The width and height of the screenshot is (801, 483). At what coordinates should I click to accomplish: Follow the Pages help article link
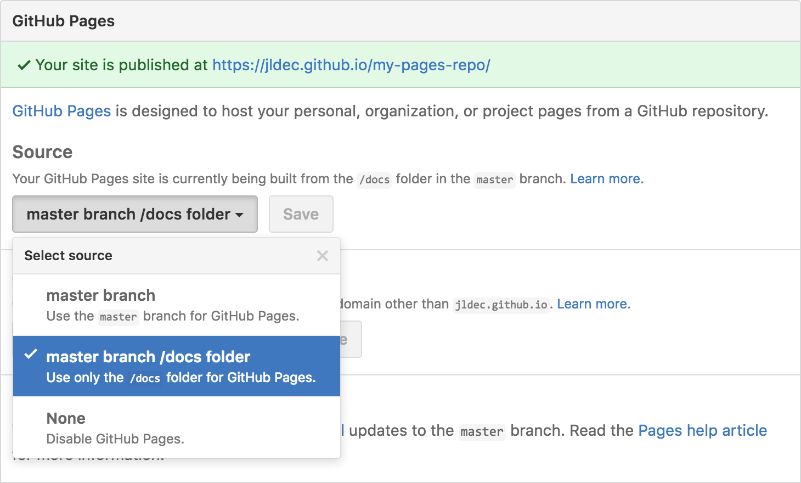point(702,430)
